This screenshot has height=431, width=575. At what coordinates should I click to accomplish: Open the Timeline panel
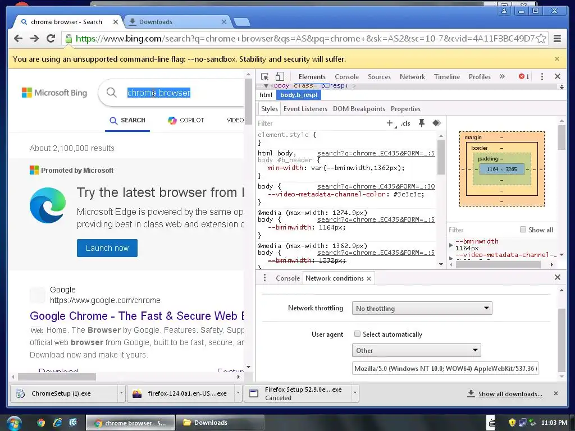point(446,76)
